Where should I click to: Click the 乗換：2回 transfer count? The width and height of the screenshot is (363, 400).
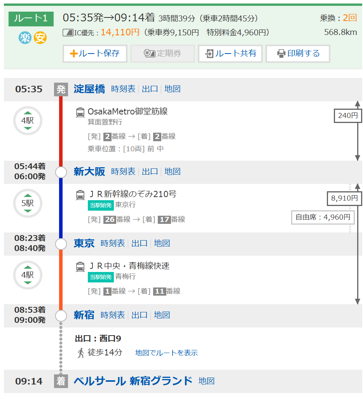[x=338, y=18]
